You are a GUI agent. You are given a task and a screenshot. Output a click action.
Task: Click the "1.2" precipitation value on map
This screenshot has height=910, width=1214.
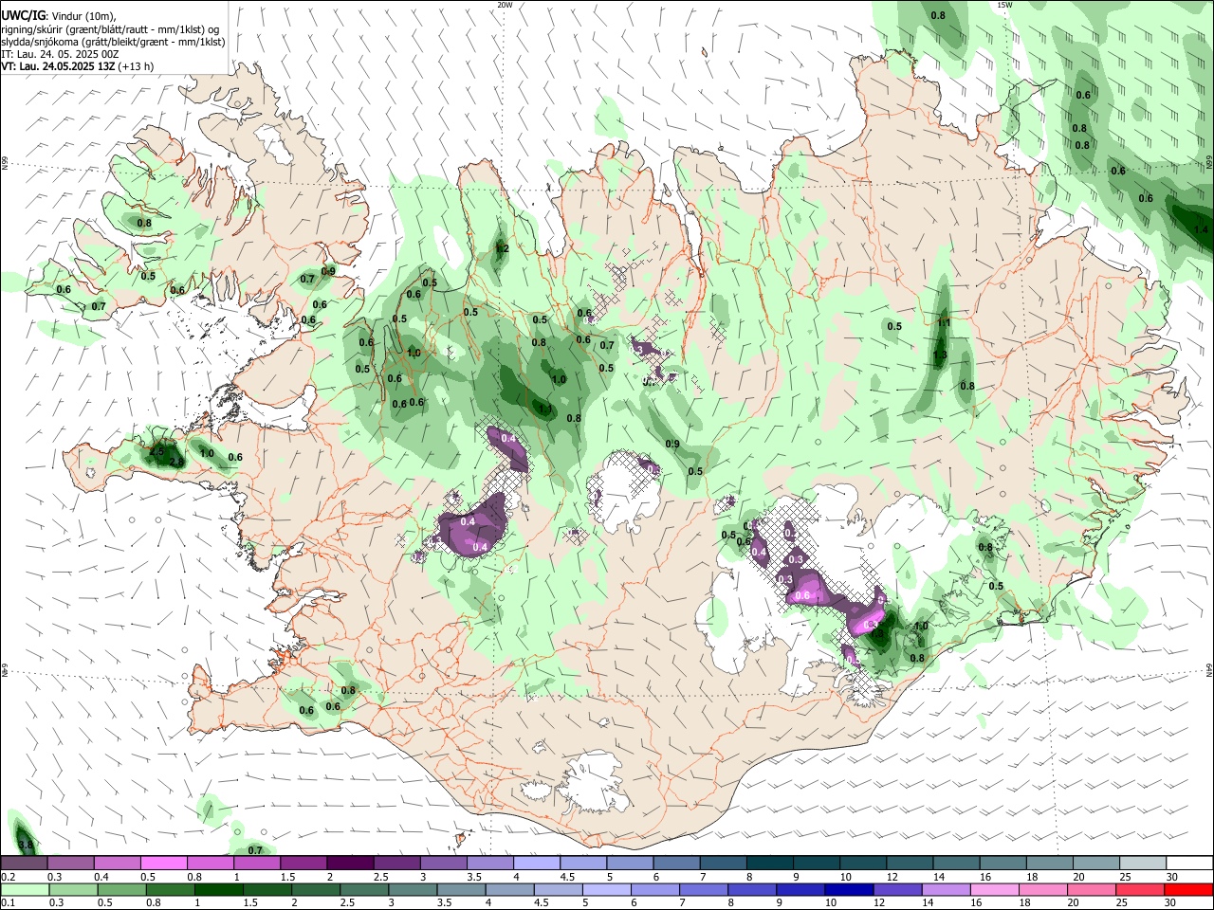click(503, 249)
